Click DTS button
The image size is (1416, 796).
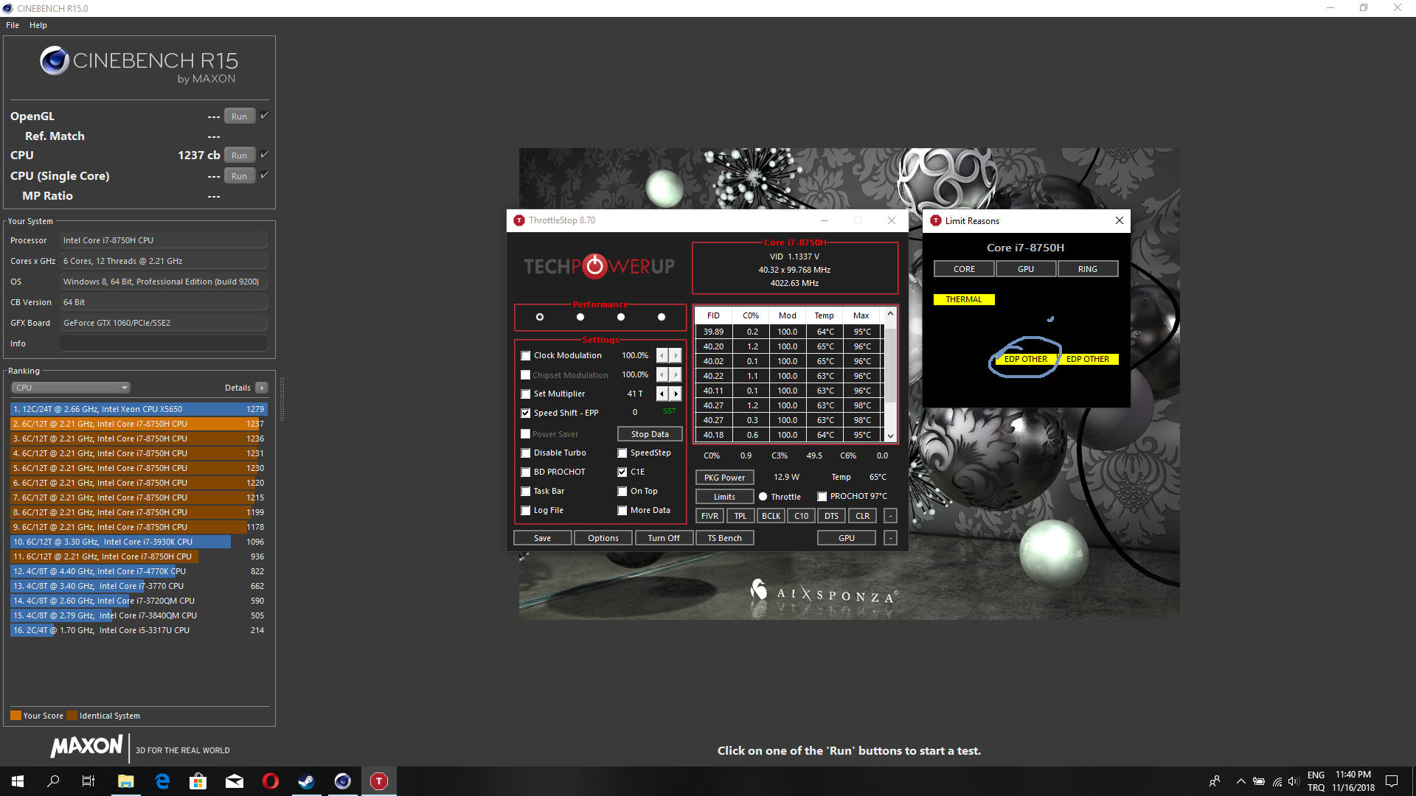point(832,516)
